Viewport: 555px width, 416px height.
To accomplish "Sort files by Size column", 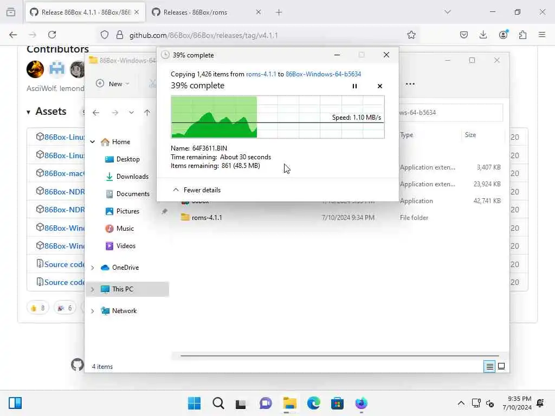I will pyautogui.click(x=470, y=135).
